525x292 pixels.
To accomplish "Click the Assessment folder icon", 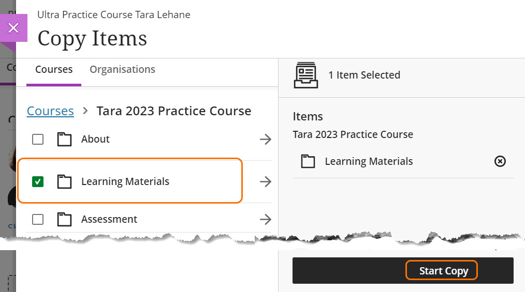I will point(64,219).
